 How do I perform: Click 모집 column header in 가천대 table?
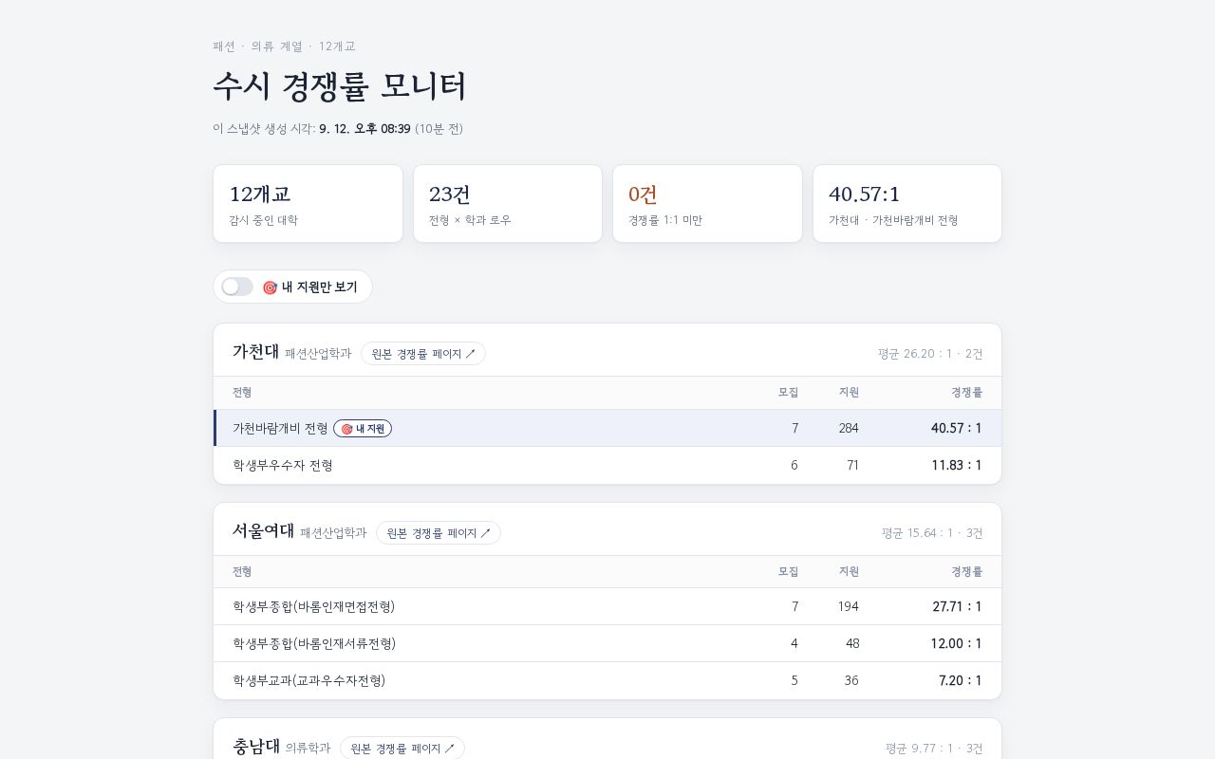pos(788,393)
